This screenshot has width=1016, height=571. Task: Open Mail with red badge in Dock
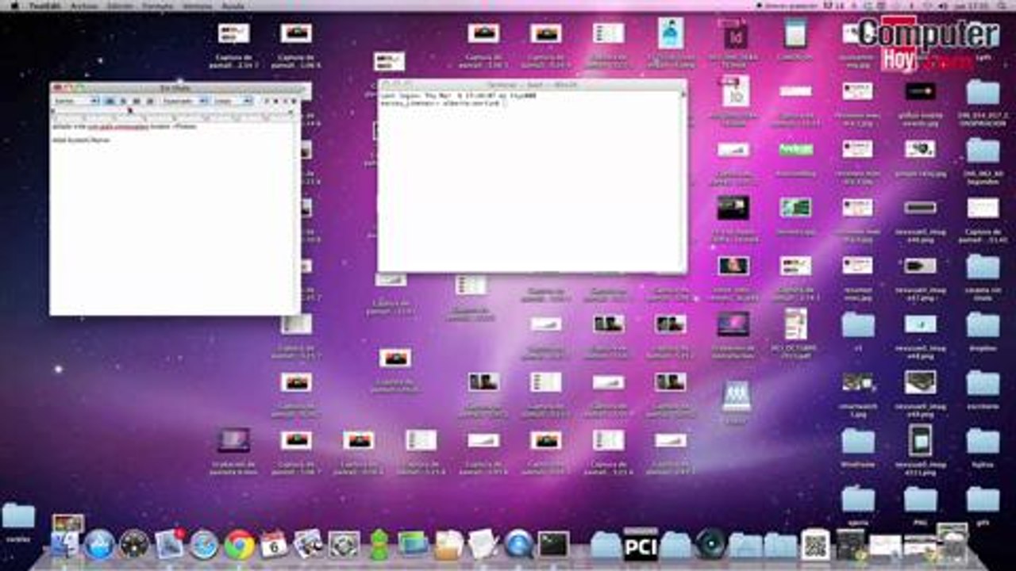pyautogui.click(x=170, y=543)
